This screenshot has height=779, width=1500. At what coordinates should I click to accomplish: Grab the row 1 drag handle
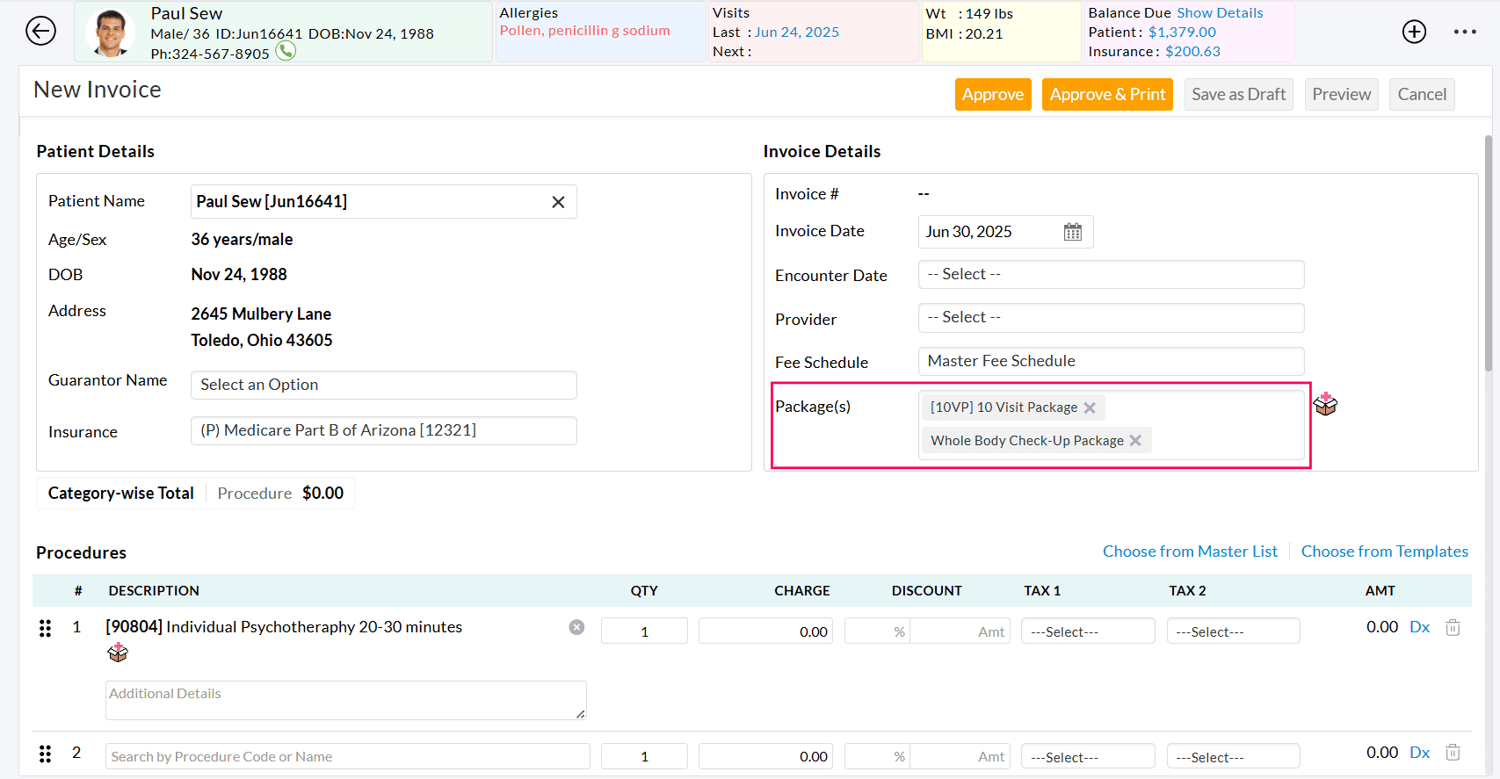pyautogui.click(x=45, y=628)
